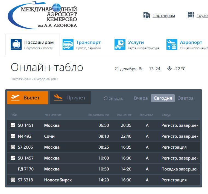Click the cargo pallet icon near Грузо
Image resolution: width=208 pixels, height=194 pixels.
pos(191,15)
